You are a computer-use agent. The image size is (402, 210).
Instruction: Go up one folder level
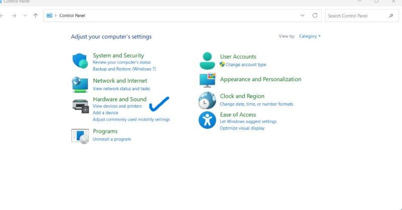tap(36, 16)
